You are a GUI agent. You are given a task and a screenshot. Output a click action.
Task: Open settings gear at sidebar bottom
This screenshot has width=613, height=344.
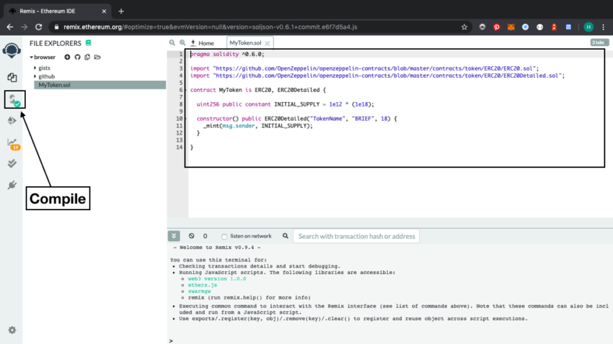click(12, 330)
